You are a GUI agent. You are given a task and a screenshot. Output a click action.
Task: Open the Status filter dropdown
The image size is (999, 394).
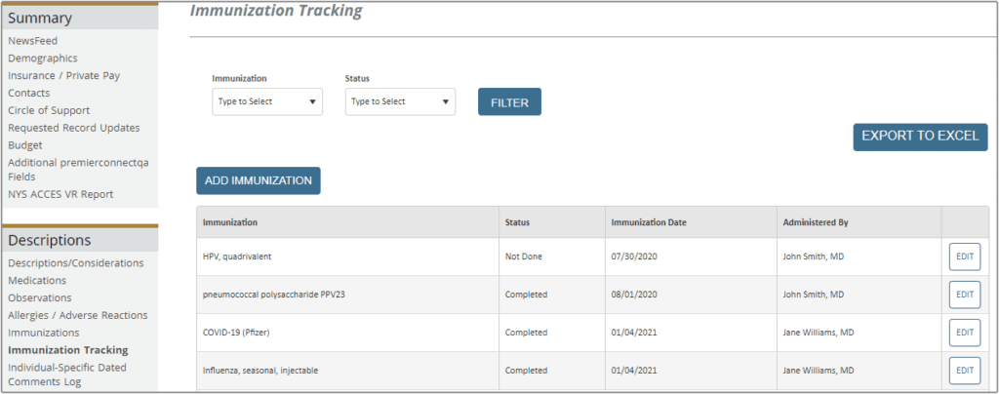pyautogui.click(x=400, y=101)
